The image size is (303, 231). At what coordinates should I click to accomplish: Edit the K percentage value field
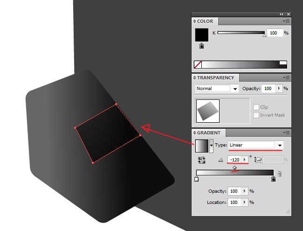[275, 33]
